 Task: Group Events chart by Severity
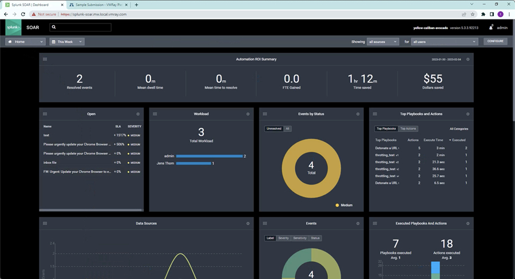pos(283,238)
